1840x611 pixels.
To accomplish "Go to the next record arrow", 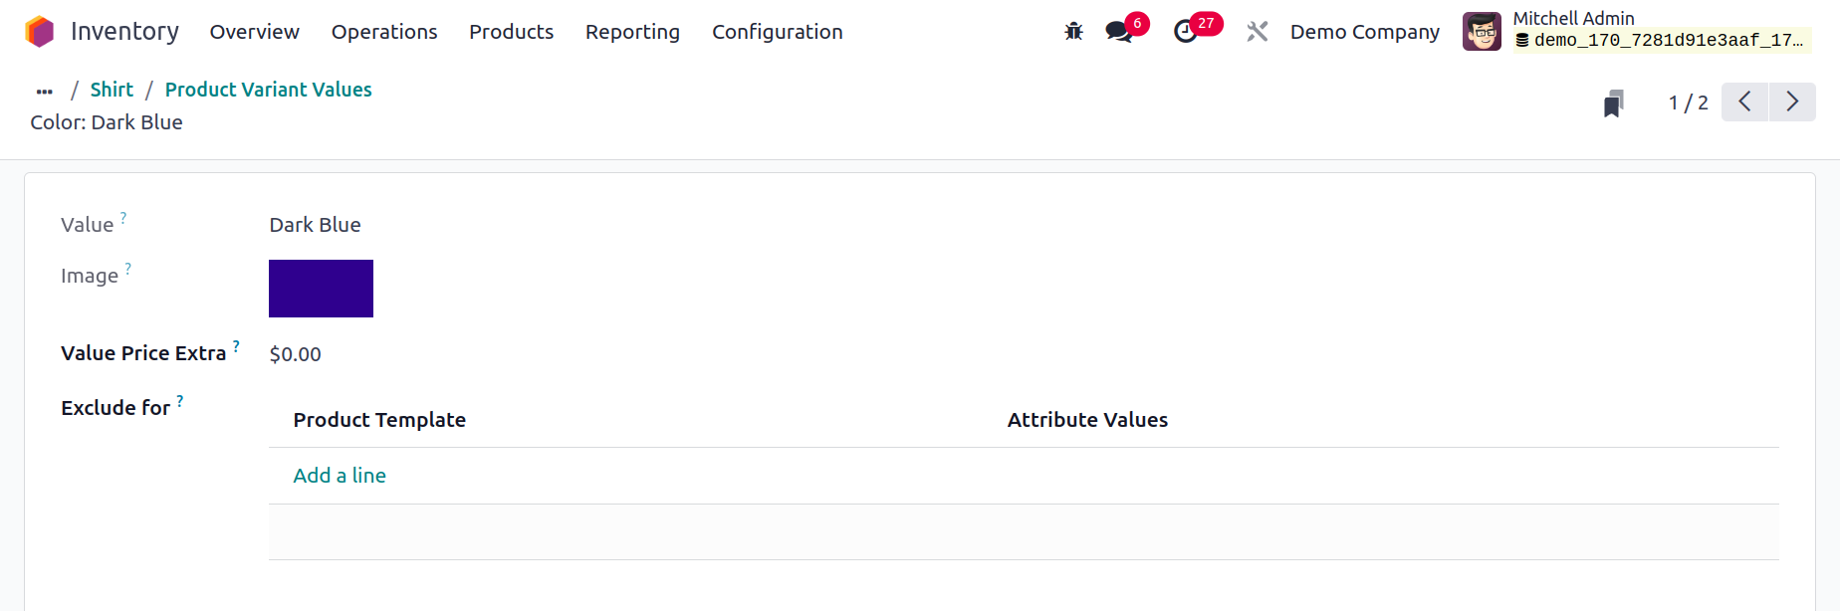I will [x=1792, y=102].
